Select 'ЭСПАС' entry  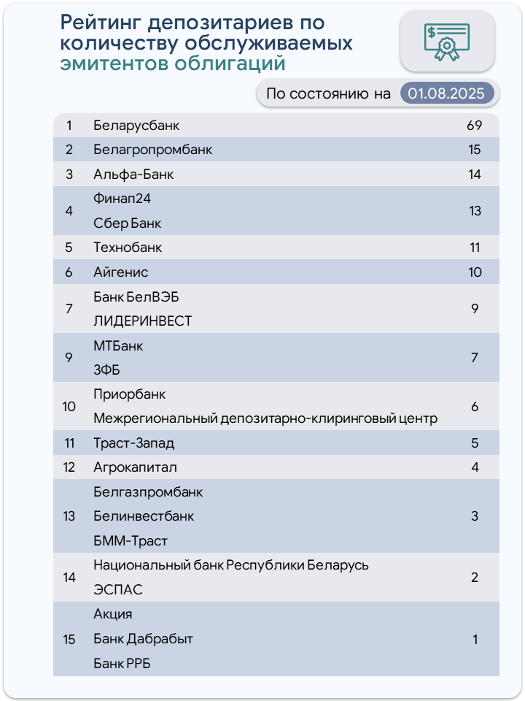[x=118, y=590]
